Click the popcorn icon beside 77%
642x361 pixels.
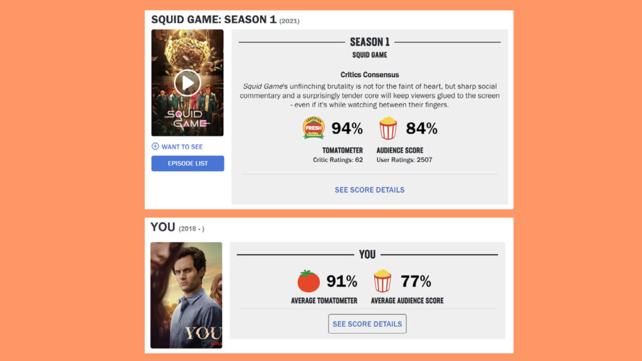382,281
